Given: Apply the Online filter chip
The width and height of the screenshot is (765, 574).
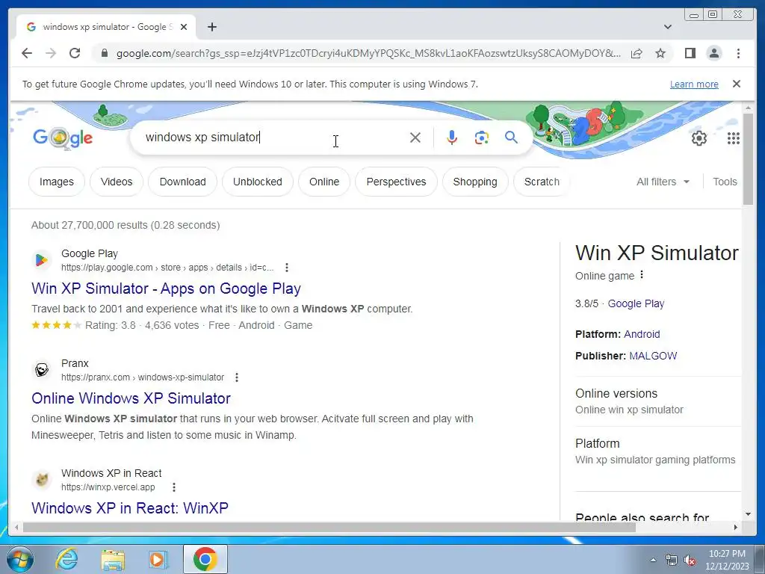Looking at the screenshot, I should [x=324, y=182].
